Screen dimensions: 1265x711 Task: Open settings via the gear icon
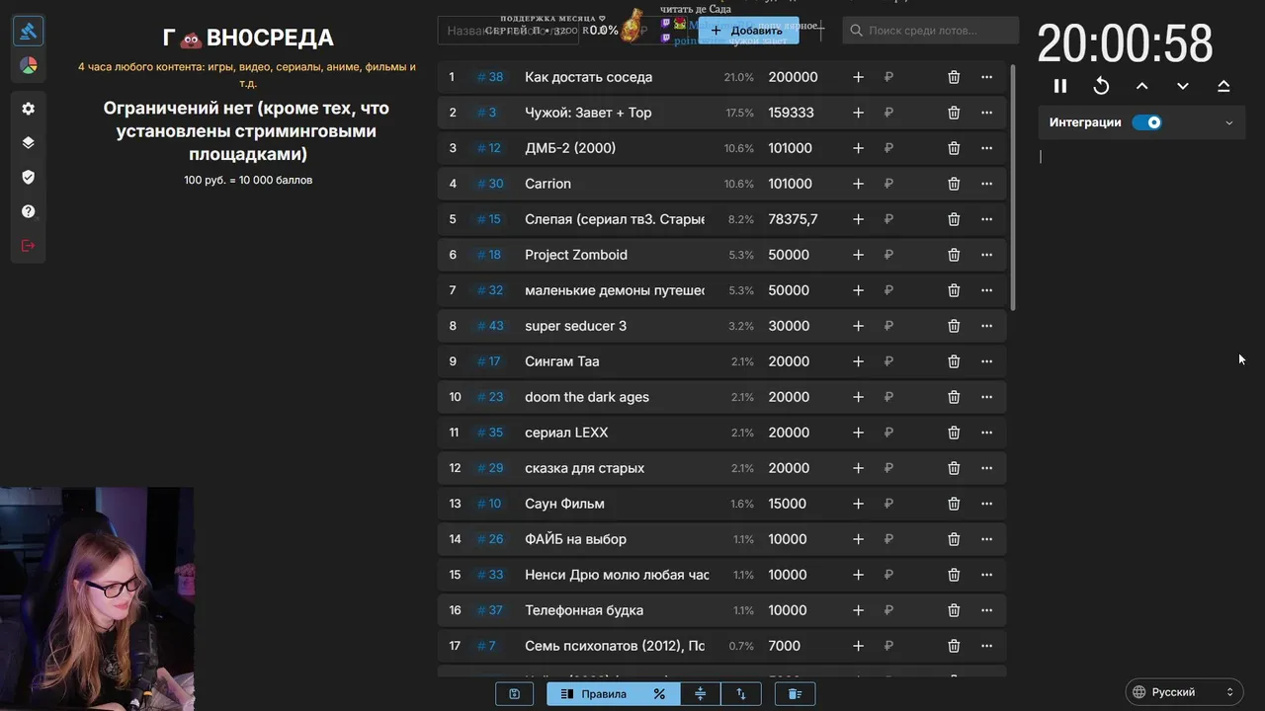28,109
